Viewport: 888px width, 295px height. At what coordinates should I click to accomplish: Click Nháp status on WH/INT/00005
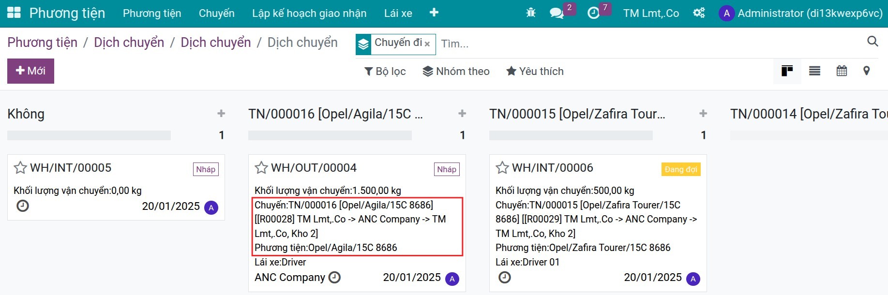(206, 169)
